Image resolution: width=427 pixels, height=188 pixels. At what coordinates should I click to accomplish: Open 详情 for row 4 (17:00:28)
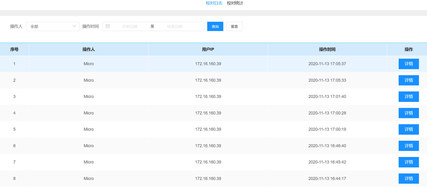tap(408, 113)
